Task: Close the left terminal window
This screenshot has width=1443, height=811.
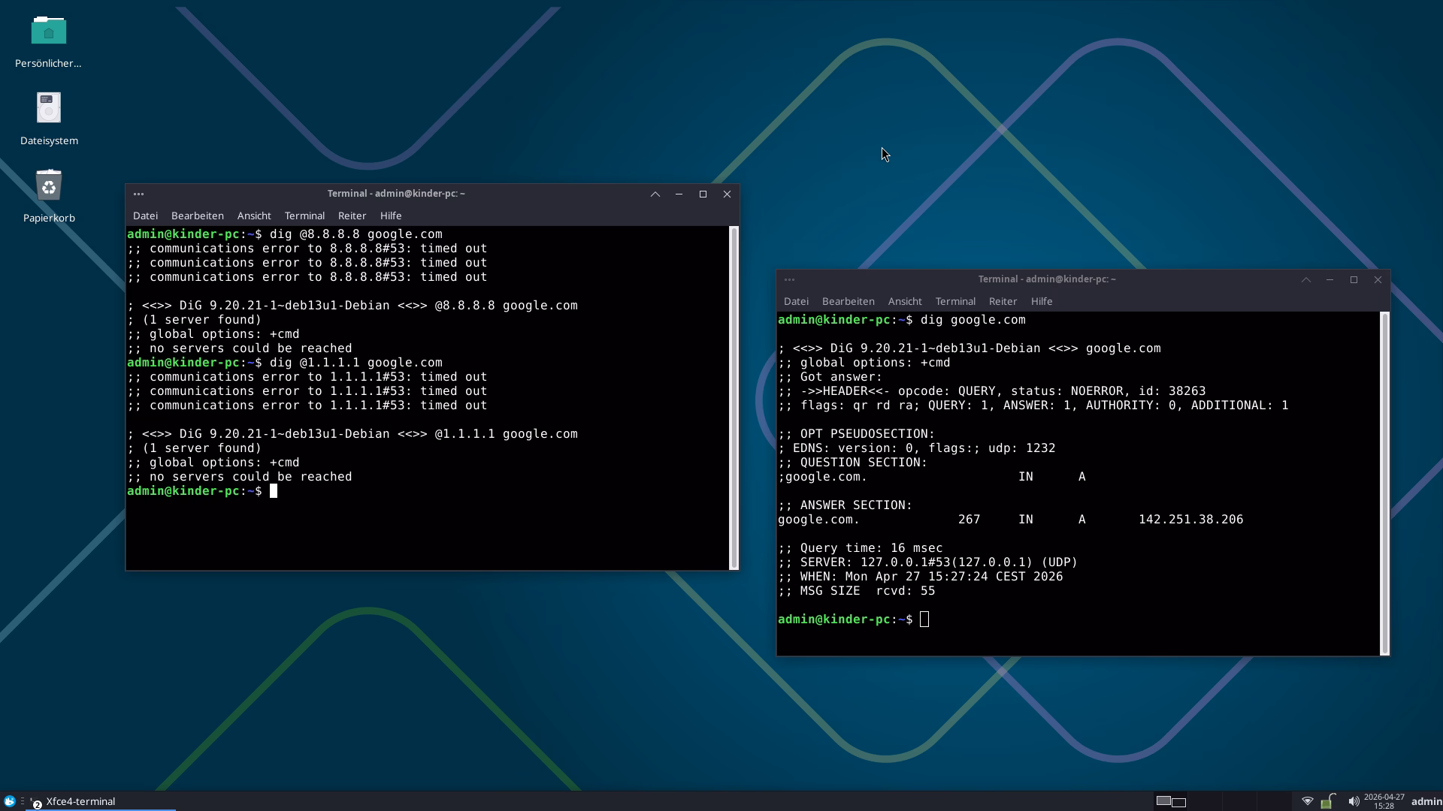Action: pyautogui.click(x=727, y=194)
